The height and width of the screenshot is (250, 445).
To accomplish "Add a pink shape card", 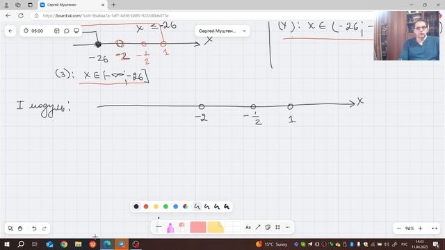I will 197,227.
